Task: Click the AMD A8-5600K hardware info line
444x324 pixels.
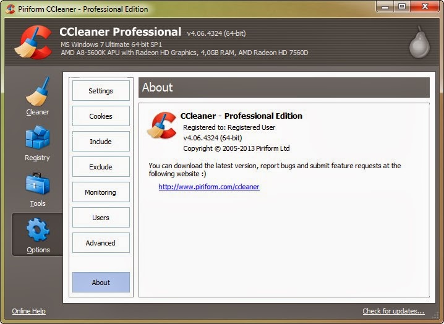Action: (x=184, y=53)
